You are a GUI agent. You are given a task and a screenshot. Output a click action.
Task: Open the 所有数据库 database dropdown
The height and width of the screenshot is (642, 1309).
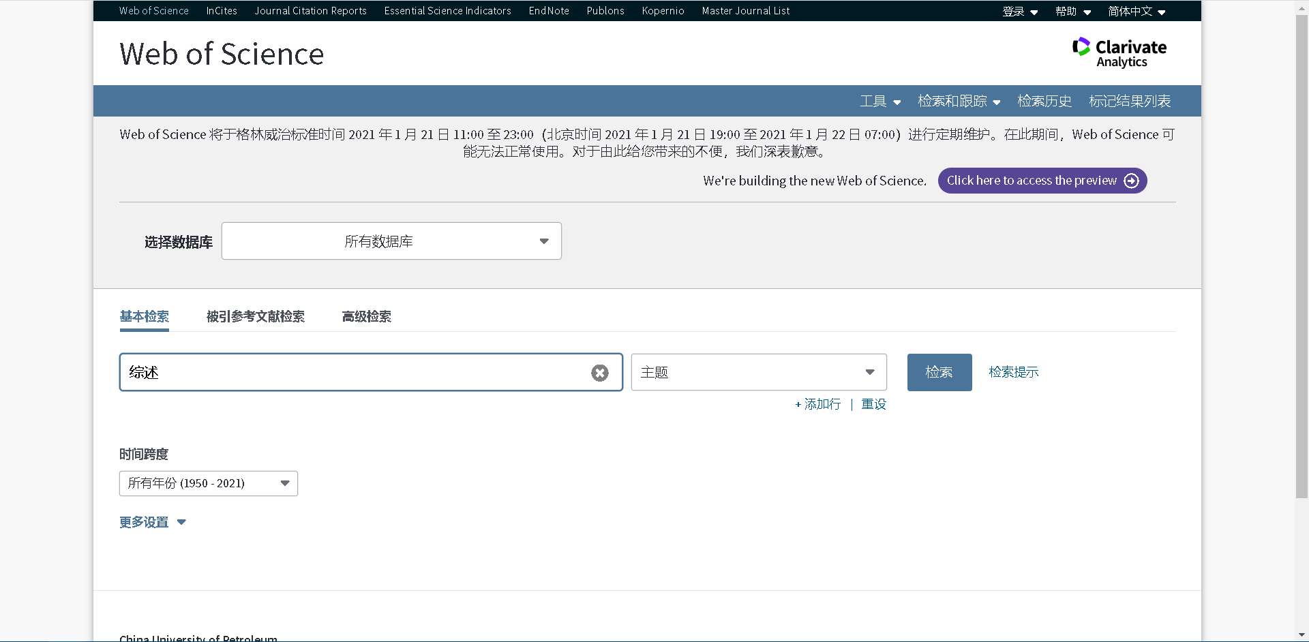[391, 241]
